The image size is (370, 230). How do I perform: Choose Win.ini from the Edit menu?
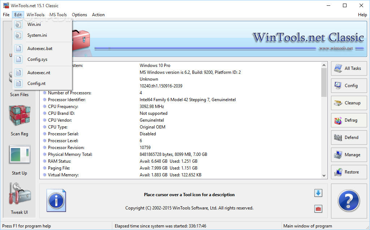tap(42, 24)
